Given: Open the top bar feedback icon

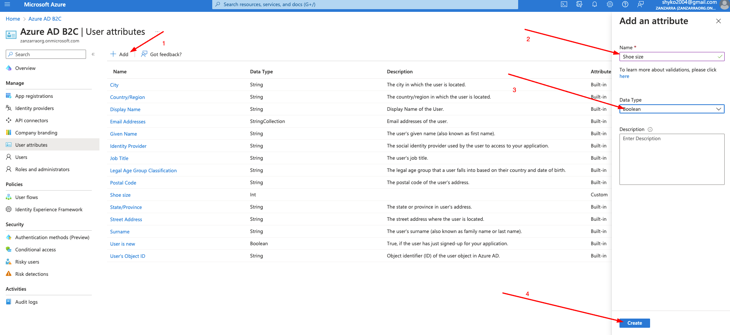Looking at the screenshot, I should coord(641,5).
